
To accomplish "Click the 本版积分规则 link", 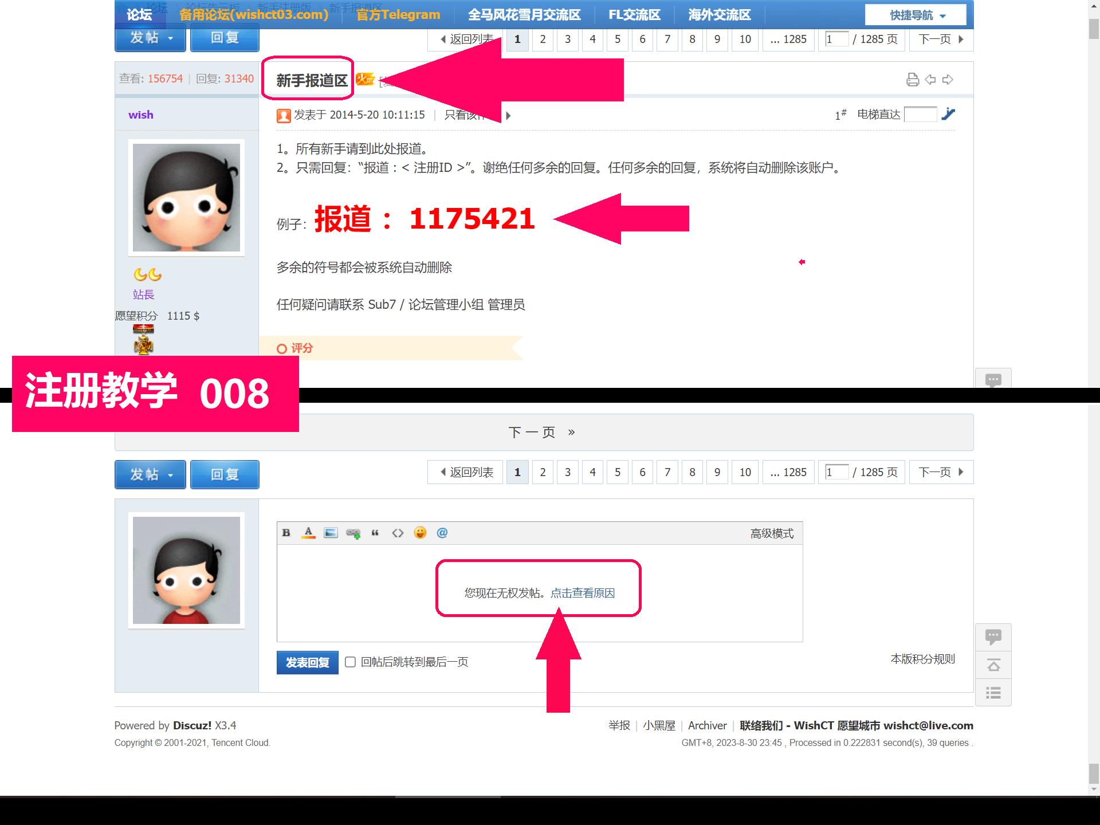I will [922, 659].
